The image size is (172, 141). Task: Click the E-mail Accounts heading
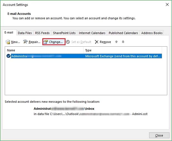(19, 14)
